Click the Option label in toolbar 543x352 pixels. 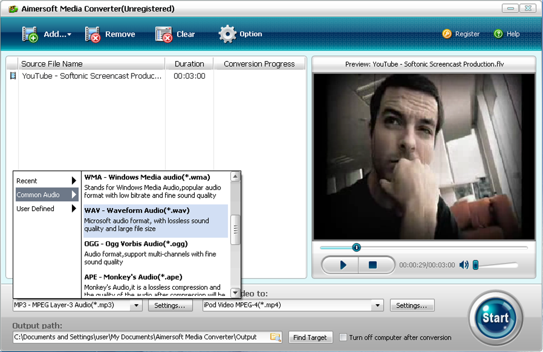(x=251, y=34)
